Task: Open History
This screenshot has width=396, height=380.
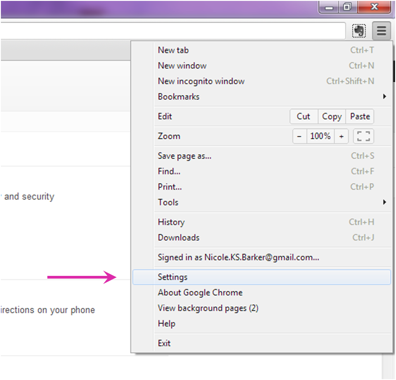Action: (x=171, y=222)
